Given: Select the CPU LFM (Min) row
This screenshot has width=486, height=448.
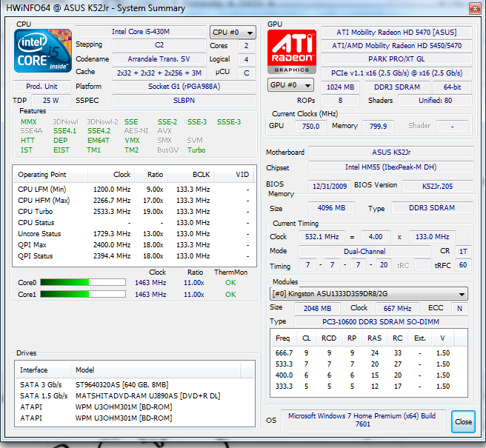Looking at the screenshot, I should [134, 190].
